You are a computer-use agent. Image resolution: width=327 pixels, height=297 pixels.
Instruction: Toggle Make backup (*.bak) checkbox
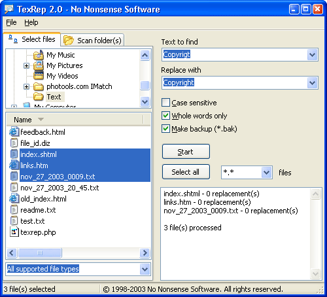coord(165,128)
